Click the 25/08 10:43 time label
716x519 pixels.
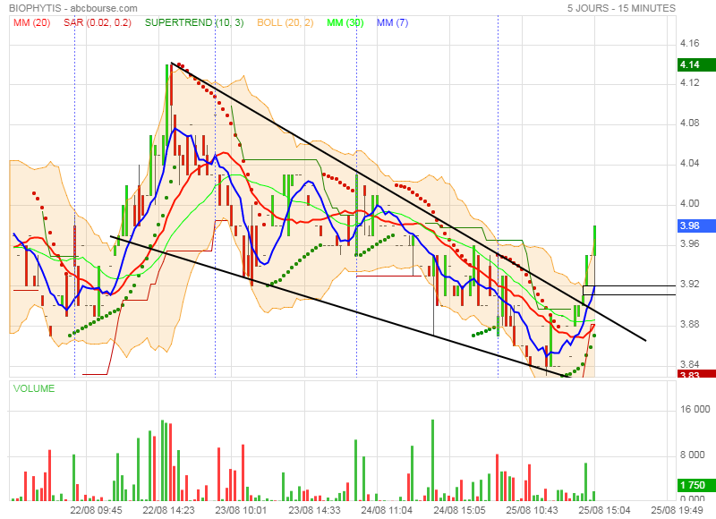pos(532,510)
